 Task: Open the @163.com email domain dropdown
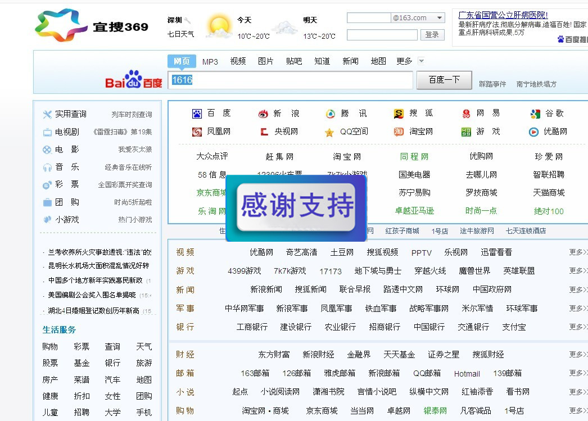pyautogui.click(x=440, y=17)
